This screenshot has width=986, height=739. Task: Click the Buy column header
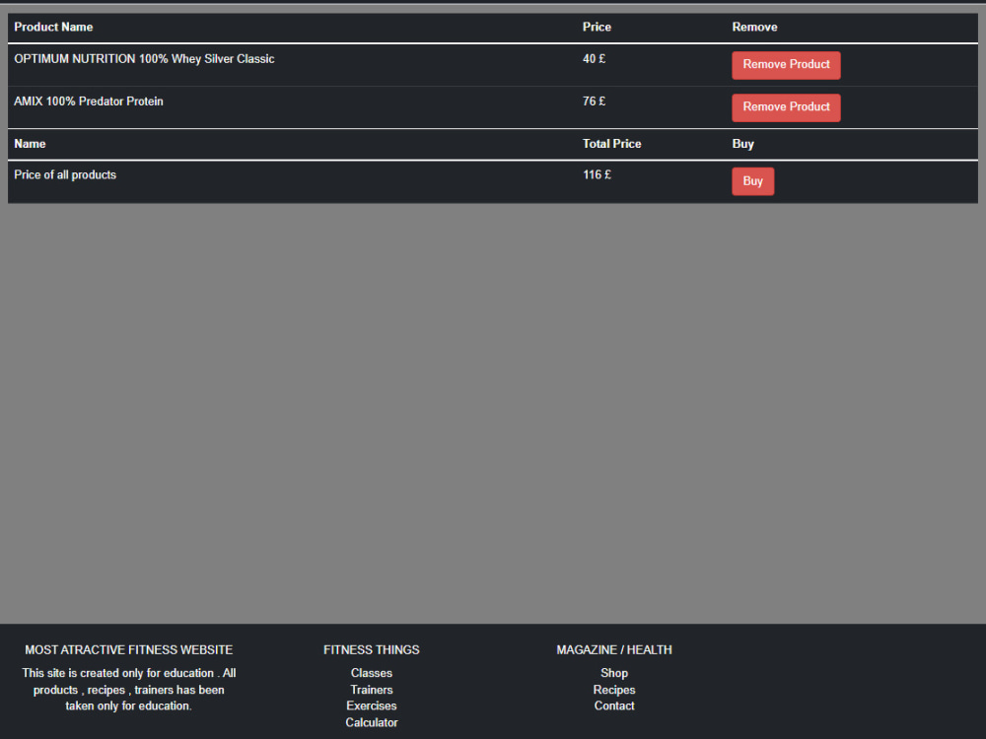click(x=742, y=144)
